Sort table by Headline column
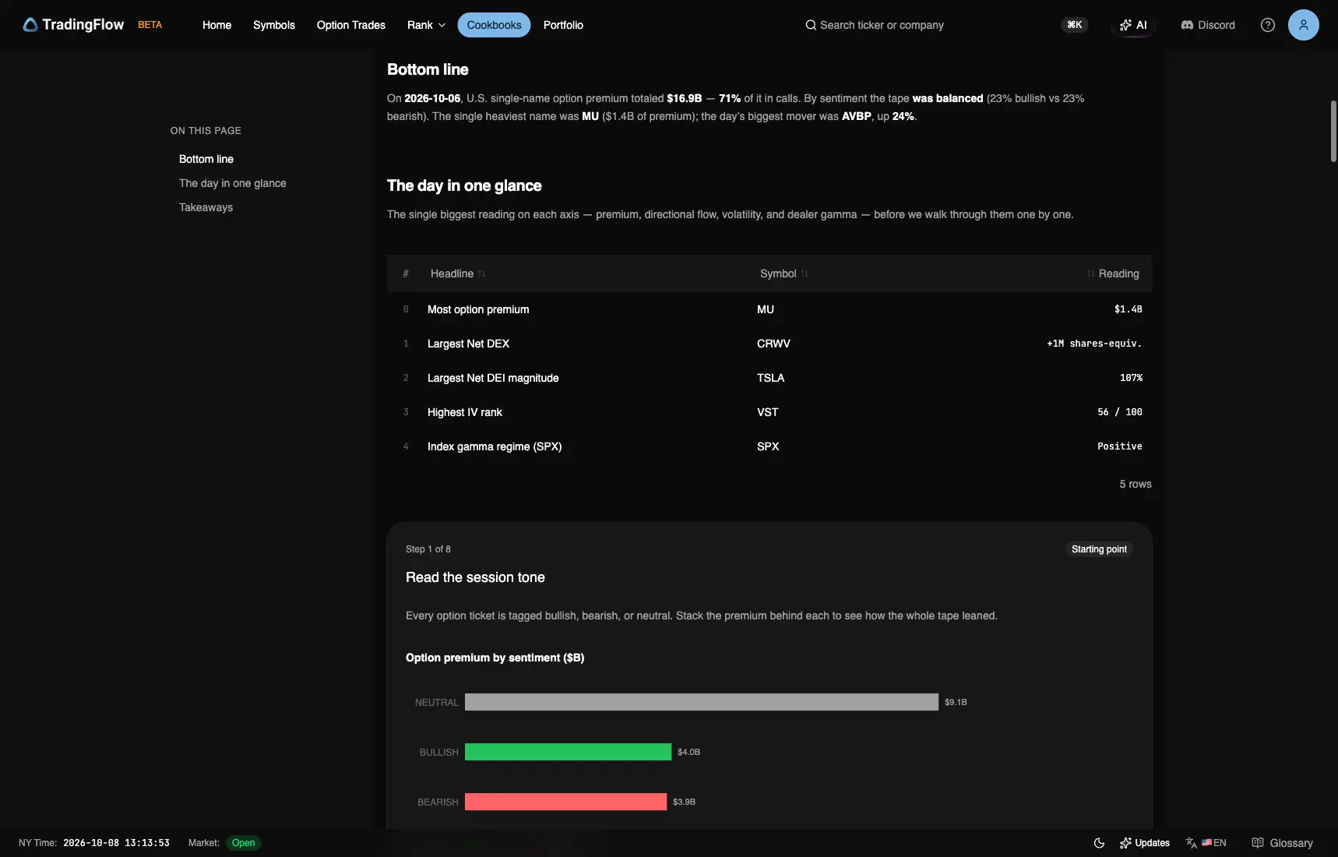Screen dimensions: 1338x857 click(x=458, y=273)
